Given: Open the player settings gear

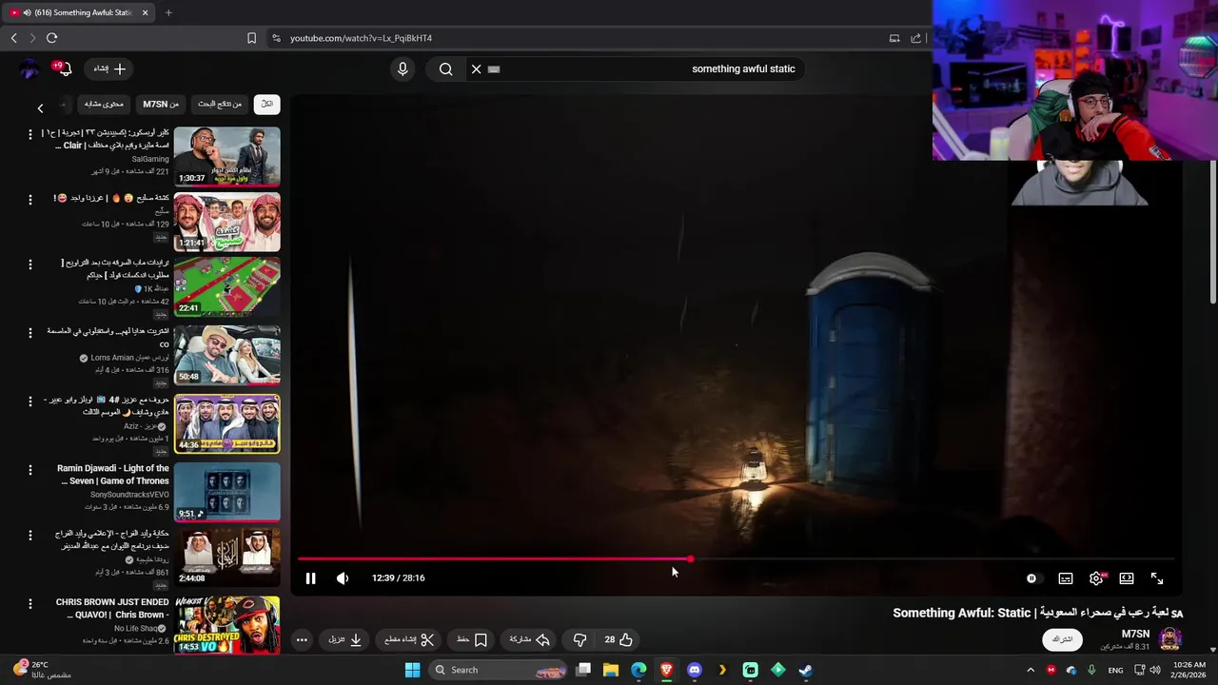Looking at the screenshot, I should click(x=1096, y=578).
